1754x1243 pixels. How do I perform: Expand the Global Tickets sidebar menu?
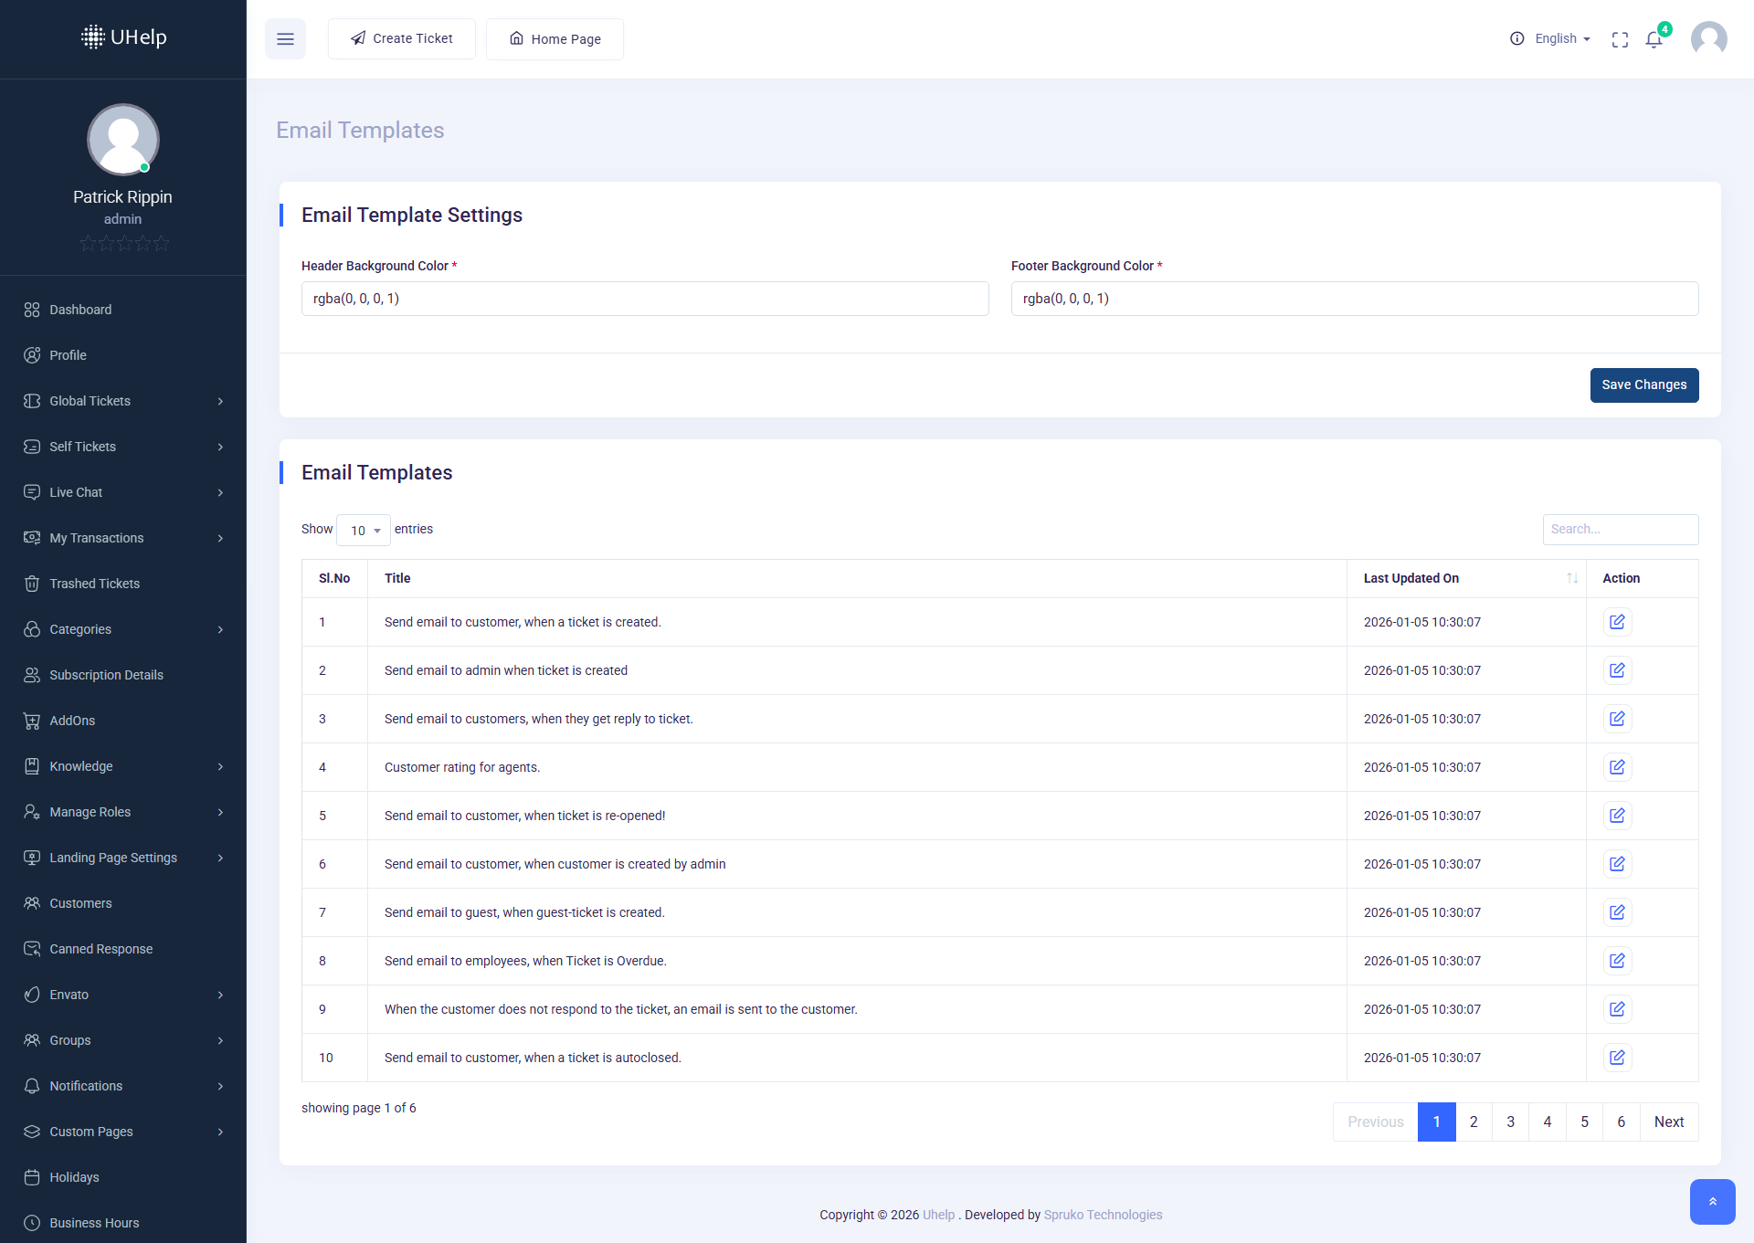click(x=122, y=401)
